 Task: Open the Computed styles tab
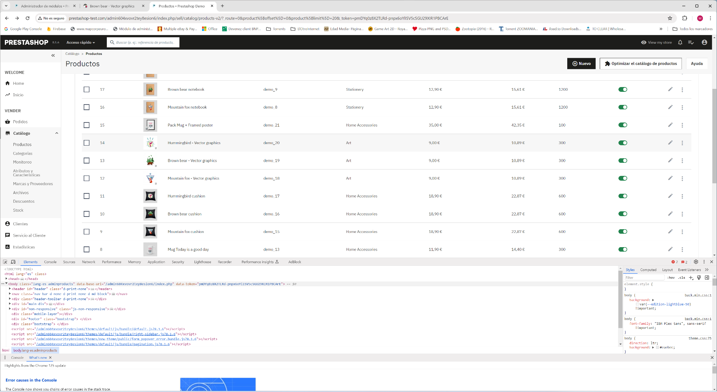point(648,270)
